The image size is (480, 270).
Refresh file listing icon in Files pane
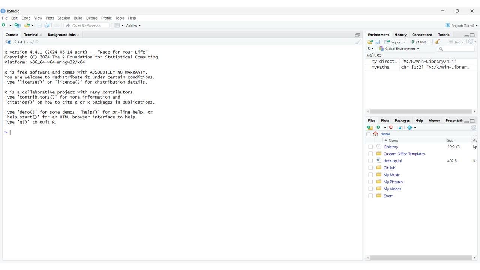[473, 127]
